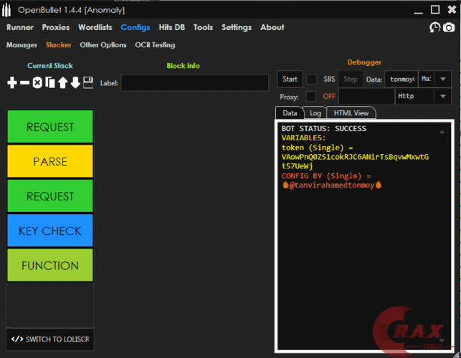Image resolution: width=461 pixels, height=358 pixels.
Task: Switch to the HTML View tab
Action: [351, 113]
